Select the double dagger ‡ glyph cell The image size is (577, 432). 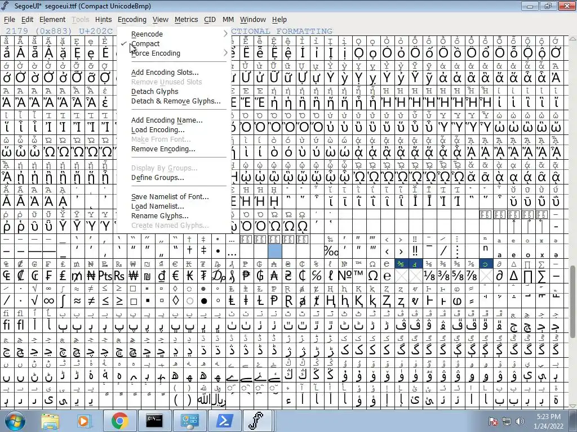(x=203, y=251)
